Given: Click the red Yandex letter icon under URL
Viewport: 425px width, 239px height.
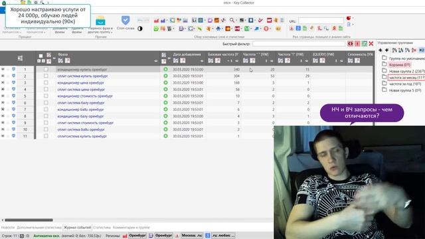Looking at the screenshot, I should [334, 28].
